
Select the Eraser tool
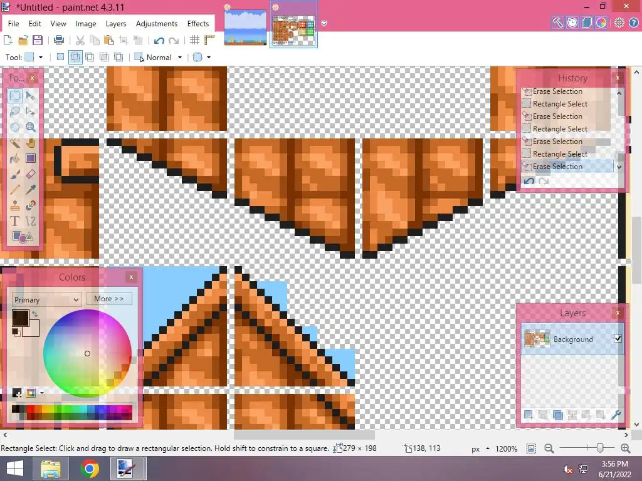tap(30, 174)
